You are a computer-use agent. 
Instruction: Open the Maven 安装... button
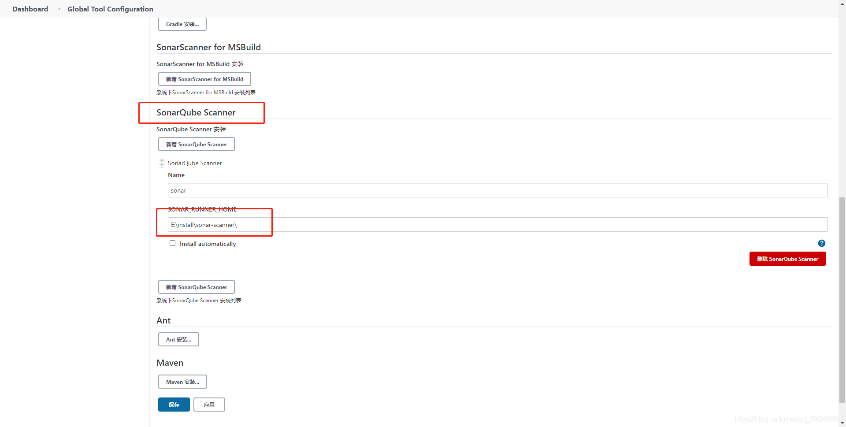pyautogui.click(x=182, y=382)
